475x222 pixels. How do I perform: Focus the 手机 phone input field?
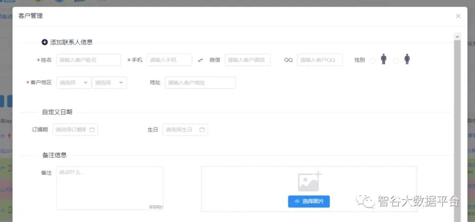[169, 60]
